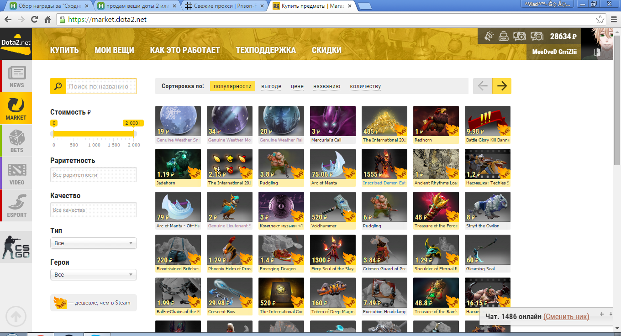
Task: Sort by названию
Action: click(x=326, y=86)
